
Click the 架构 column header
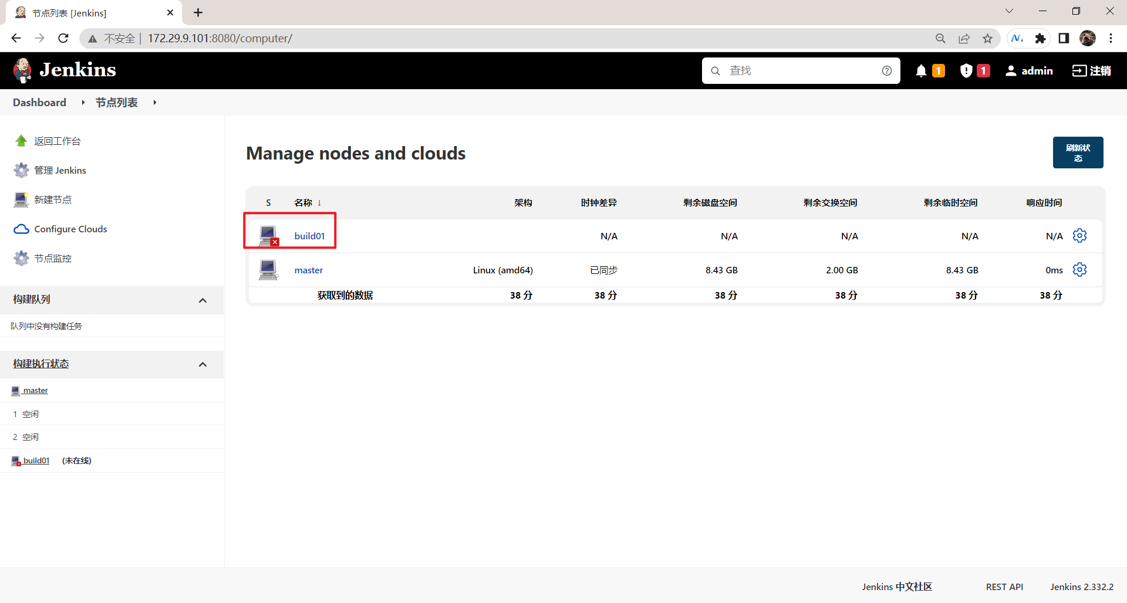(523, 203)
